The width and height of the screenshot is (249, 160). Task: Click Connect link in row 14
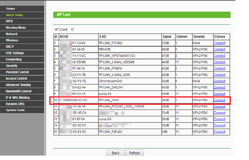pos(219,125)
